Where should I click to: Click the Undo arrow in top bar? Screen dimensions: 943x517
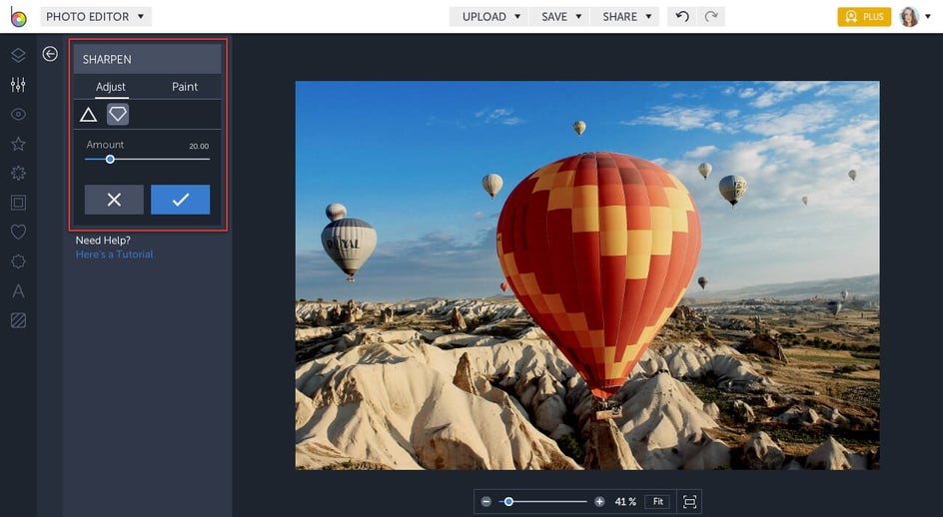point(682,17)
